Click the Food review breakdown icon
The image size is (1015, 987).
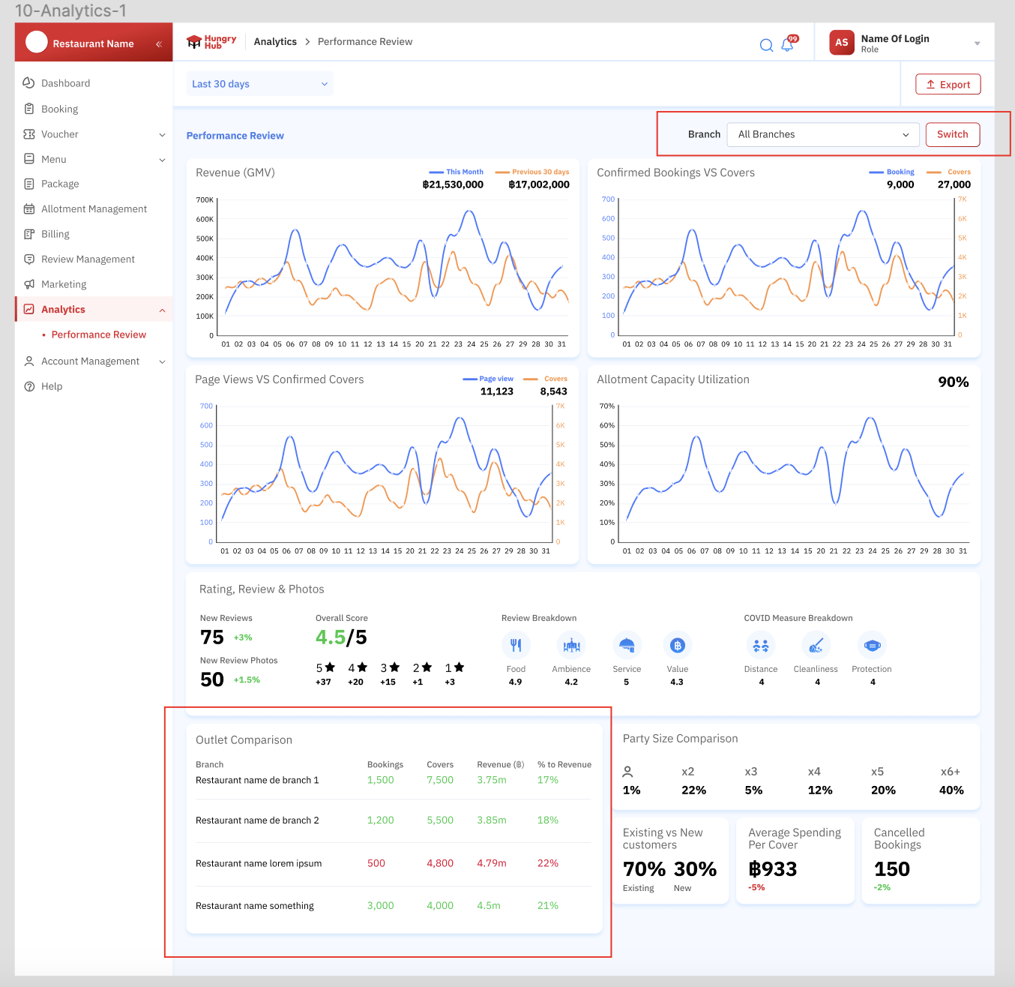pos(516,645)
